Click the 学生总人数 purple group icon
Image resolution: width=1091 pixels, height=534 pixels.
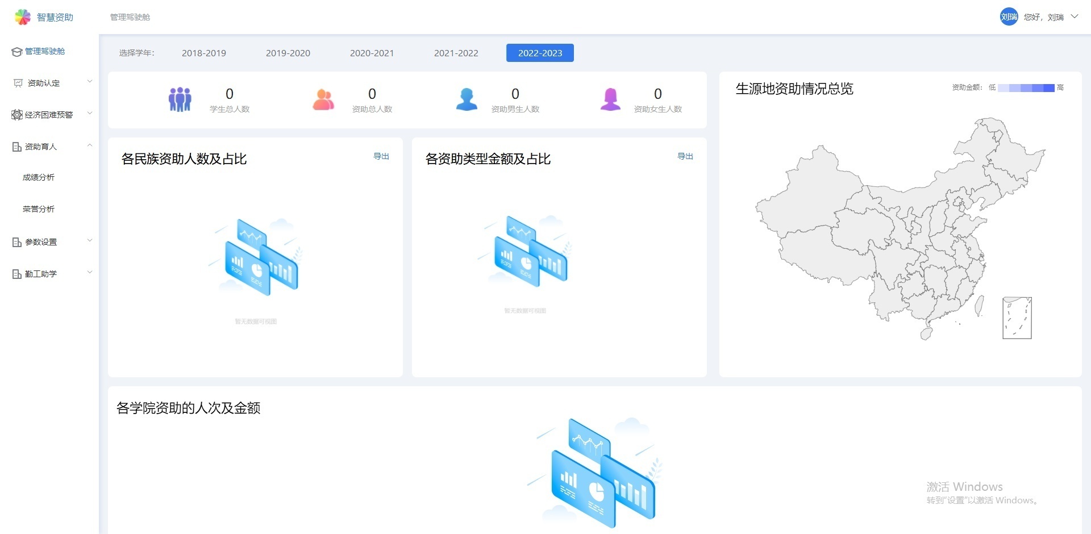click(180, 99)
